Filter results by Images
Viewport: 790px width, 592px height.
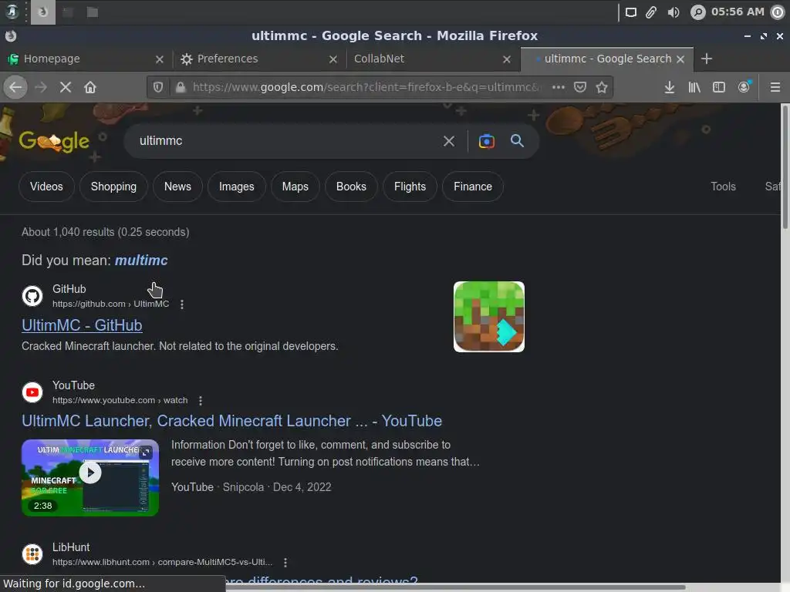pos(236,187)
